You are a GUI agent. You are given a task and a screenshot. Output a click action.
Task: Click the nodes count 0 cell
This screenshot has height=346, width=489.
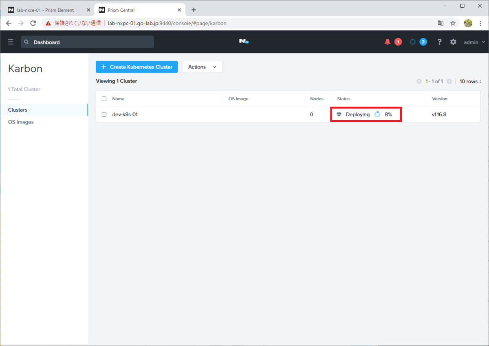(311, 115)
